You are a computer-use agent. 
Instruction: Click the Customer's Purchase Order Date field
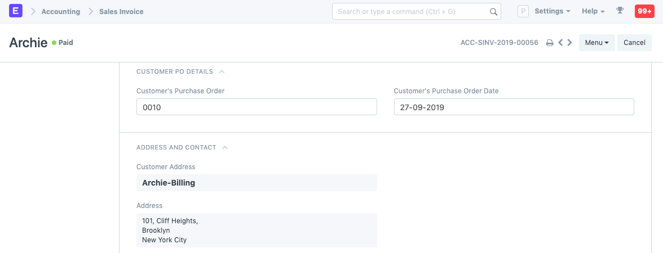(x=514, y=107)
